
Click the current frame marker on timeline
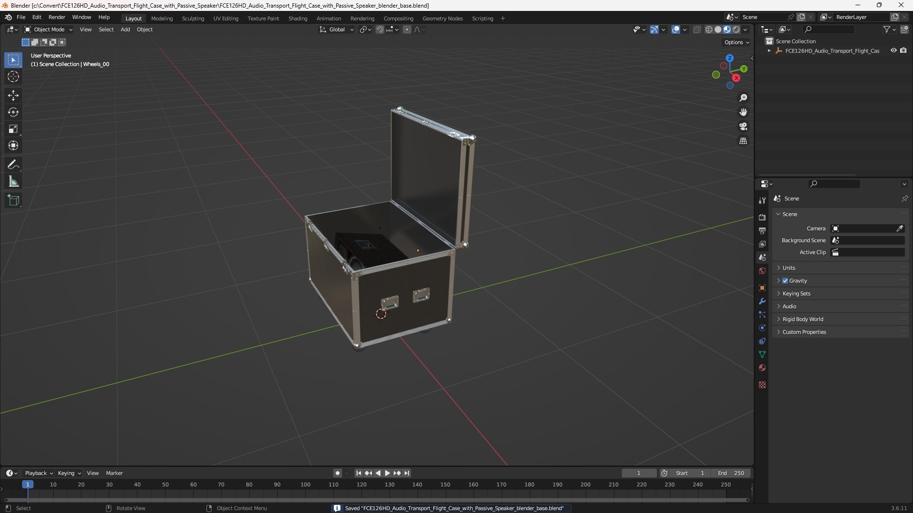[x=28, y=484]
